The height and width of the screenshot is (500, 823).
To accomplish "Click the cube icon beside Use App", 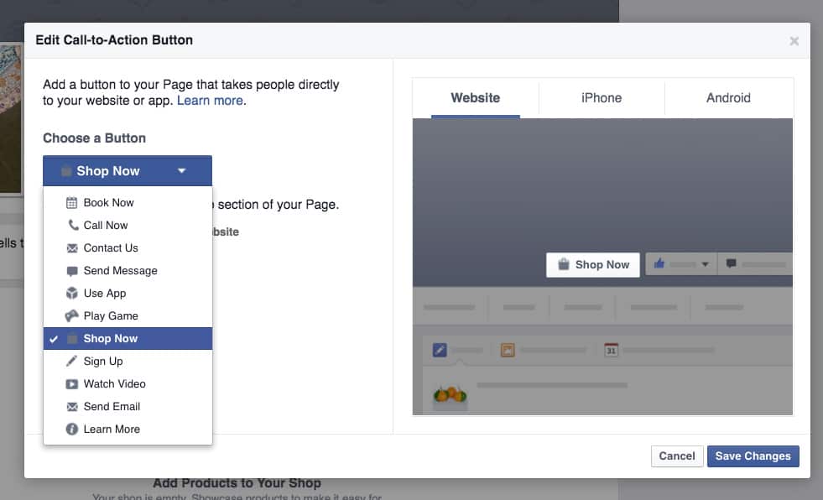I will click(72, 294).
